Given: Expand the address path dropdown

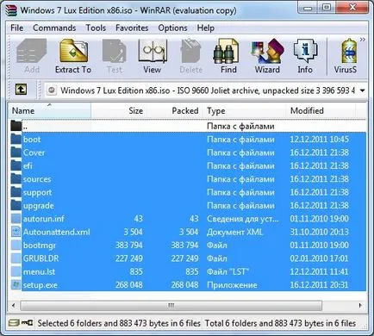Looking at the screenshot, I should (363, 90).
